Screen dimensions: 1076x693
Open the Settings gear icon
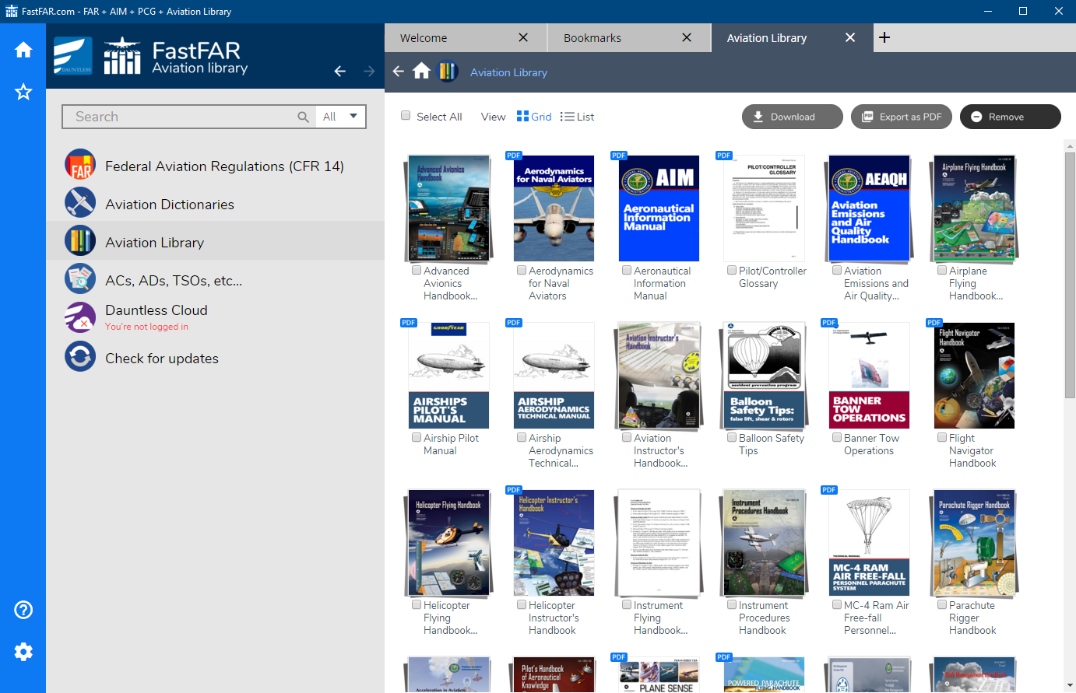click(x=23, y=652)
